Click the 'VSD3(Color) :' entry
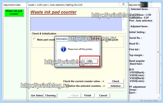 137,81
